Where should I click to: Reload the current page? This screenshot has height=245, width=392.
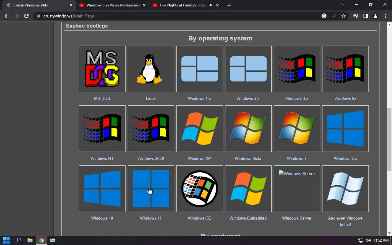click(26, 16)
